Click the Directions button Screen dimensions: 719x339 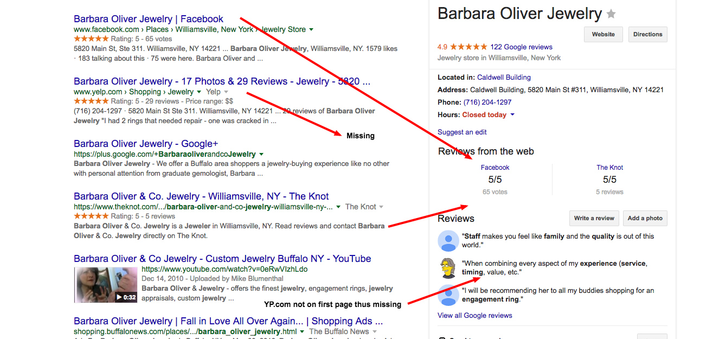648,34
